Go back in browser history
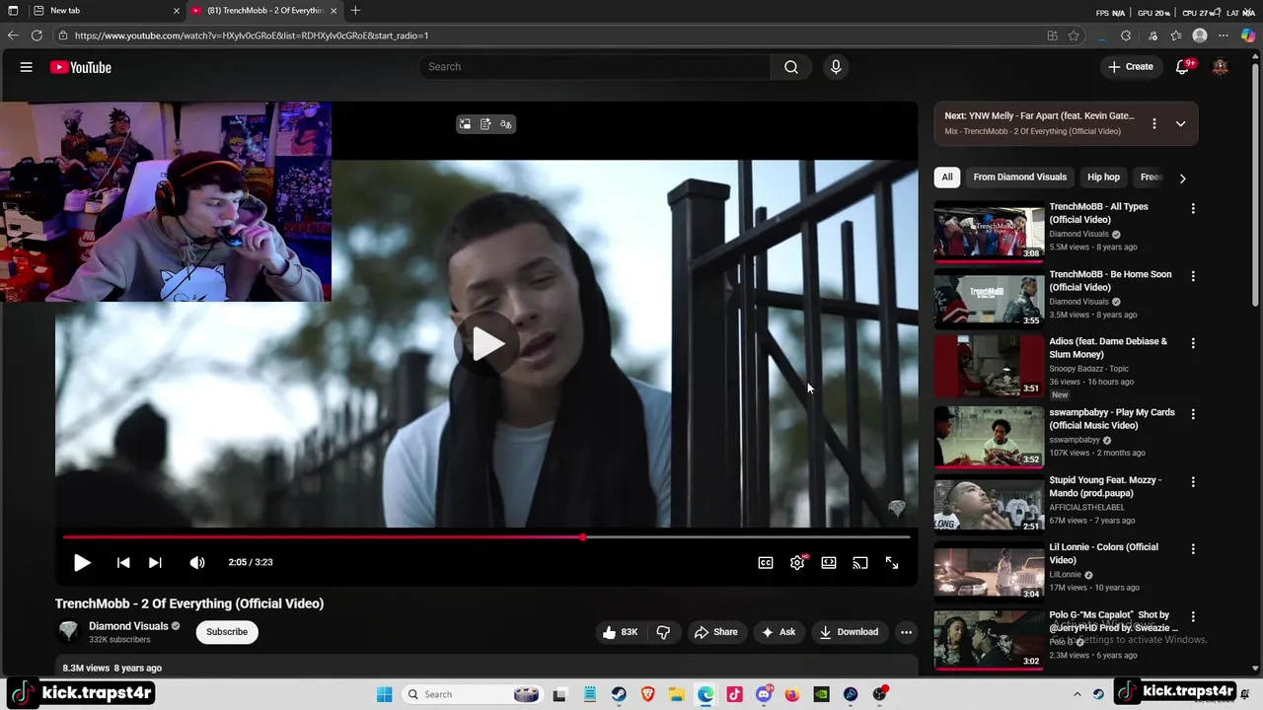Image resolution: width=1263 pixels, height=710 pixels. (x=13, y=35)
